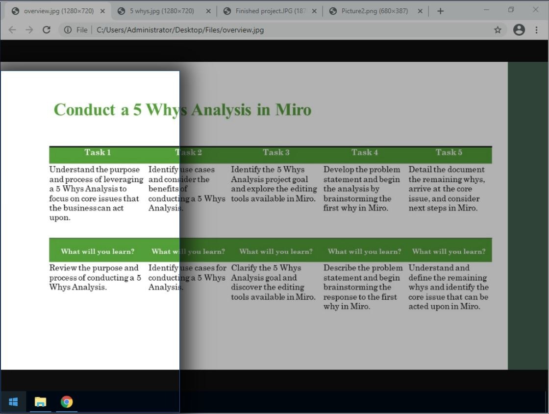Bookmark this page with star icon
Viewport: 549px width, 414px height.
(498, 30)
